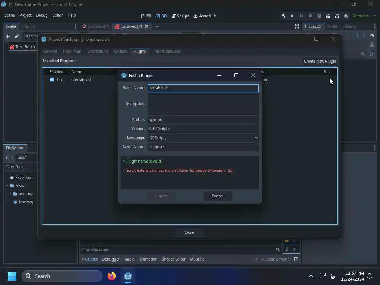
Task: Add a new node with plus icon
Action: [8, 36]
